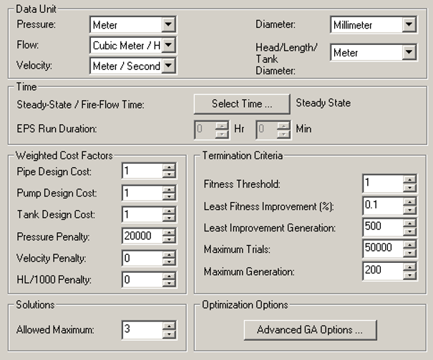Expand the Flow unit combo box
Screen dimensions: 433x360
tap(168, 45)
